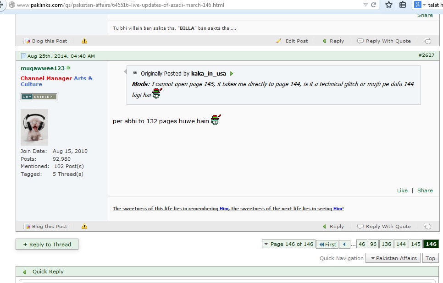
Task: Click view-post arrow next to kaka_in_usa
Action: [232, 74]
